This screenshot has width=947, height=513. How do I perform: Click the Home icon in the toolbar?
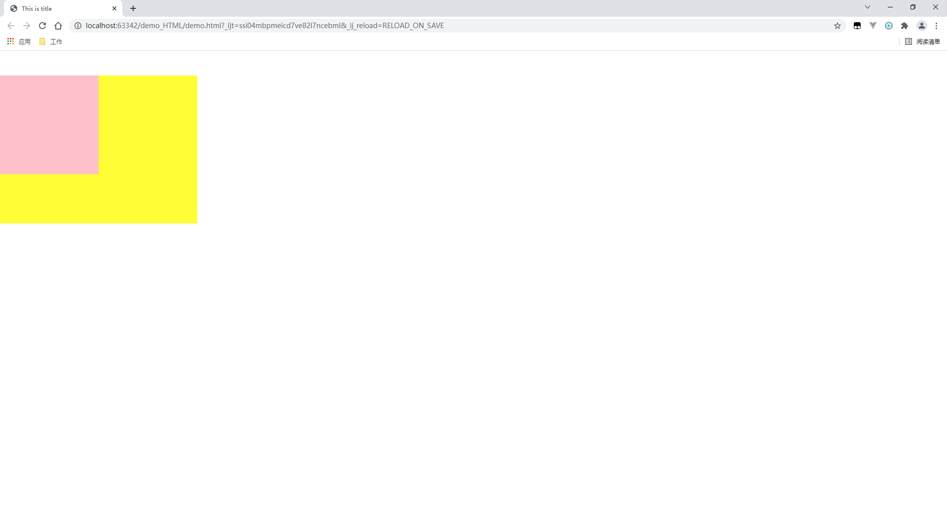click(58, 25)
